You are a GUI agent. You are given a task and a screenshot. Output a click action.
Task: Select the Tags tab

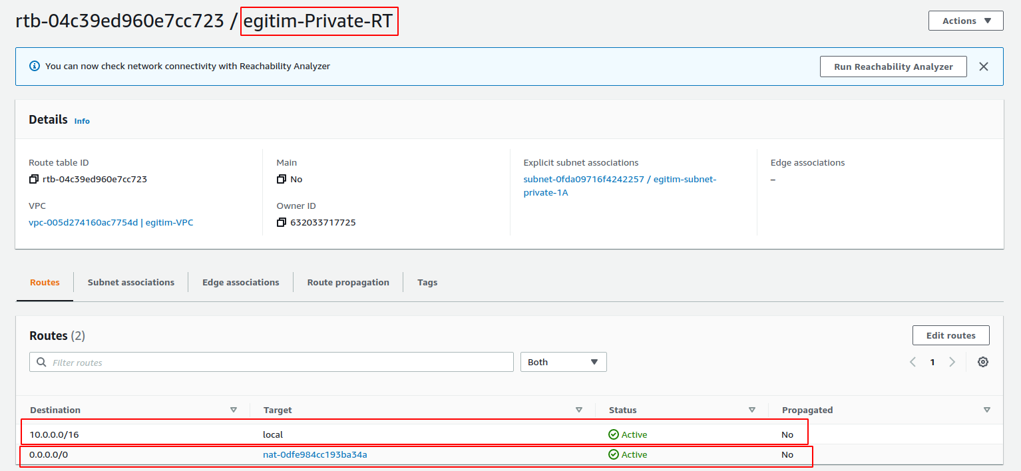click(x=427, y=282)
